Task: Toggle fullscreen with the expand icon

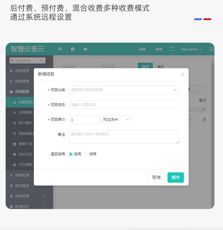Action: (172, 49)
